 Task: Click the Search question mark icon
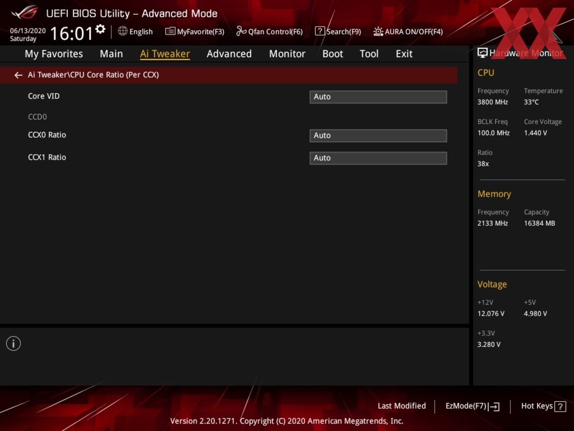click(x=320, y=31)
